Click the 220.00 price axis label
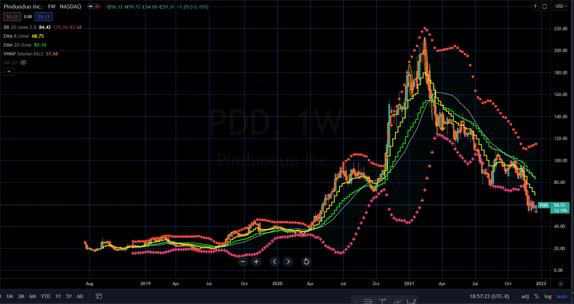Viewport: 574px width, 304px height. [x=561, y=28]
